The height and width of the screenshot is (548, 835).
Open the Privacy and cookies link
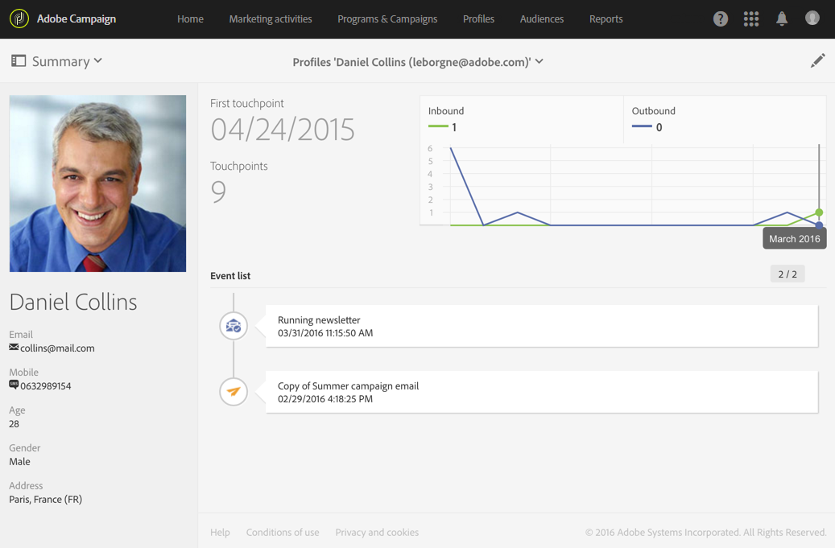point(377,533)
